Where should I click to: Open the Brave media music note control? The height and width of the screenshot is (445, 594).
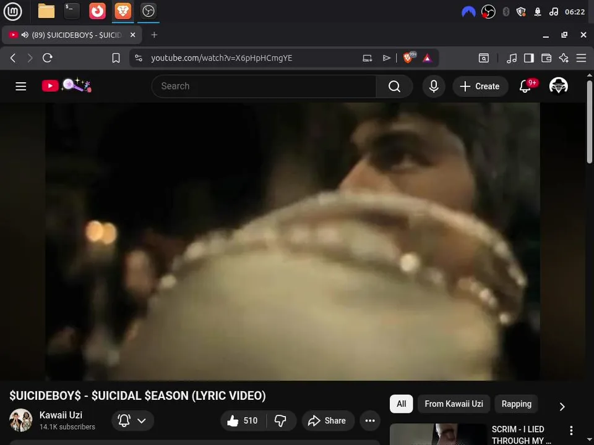pos(512,58)
